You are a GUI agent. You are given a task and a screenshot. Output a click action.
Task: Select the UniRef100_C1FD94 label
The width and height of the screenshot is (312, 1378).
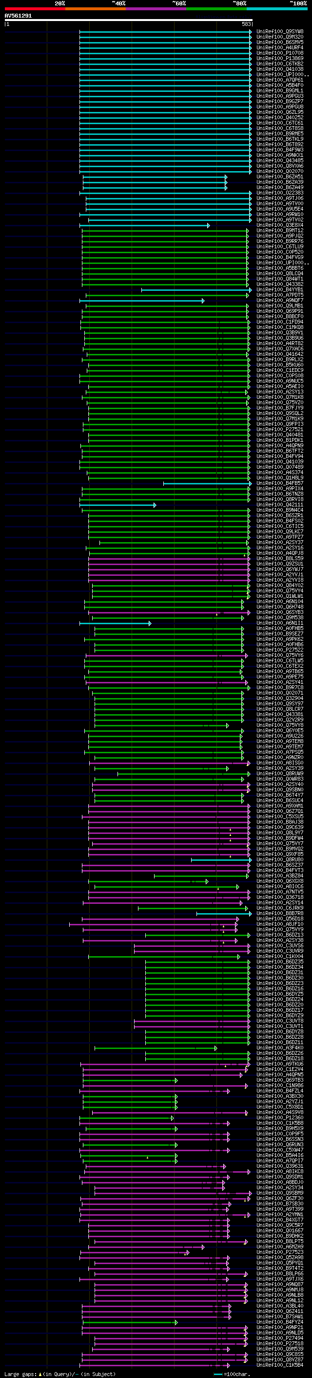pyautogui.click(x=280, y=322)
